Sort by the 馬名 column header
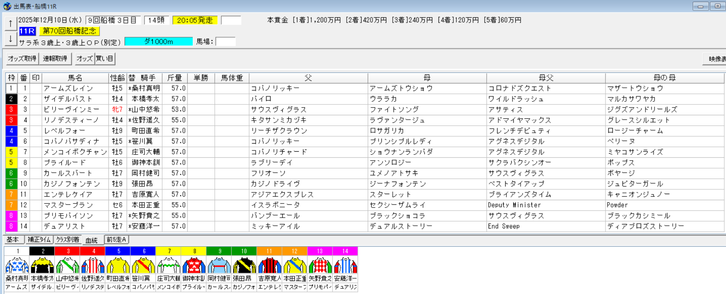The width and height of the screenshot is (726, 294). [75, 78]
